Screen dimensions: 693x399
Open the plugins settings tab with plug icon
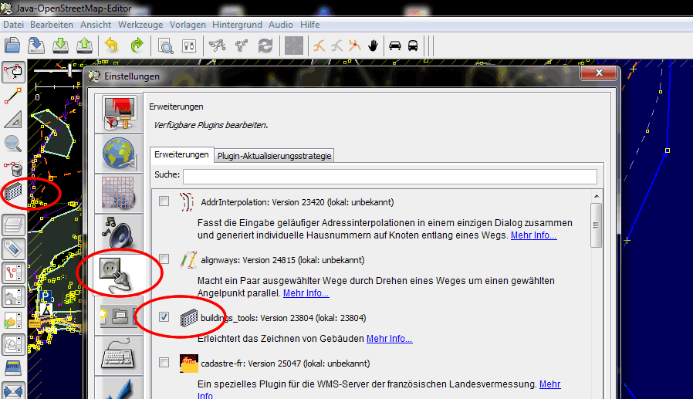[x=119, y=273]
